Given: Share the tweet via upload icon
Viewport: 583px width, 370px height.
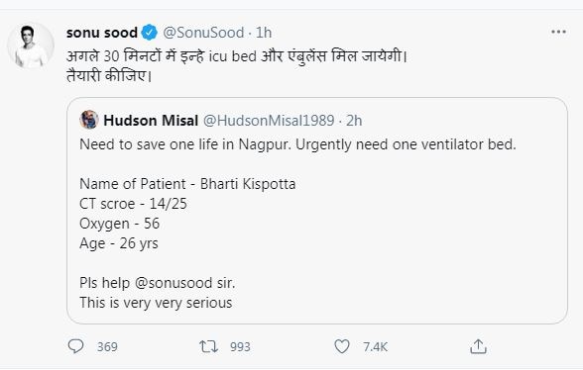Looking at the screenshot, I should [x=478, y=346].
